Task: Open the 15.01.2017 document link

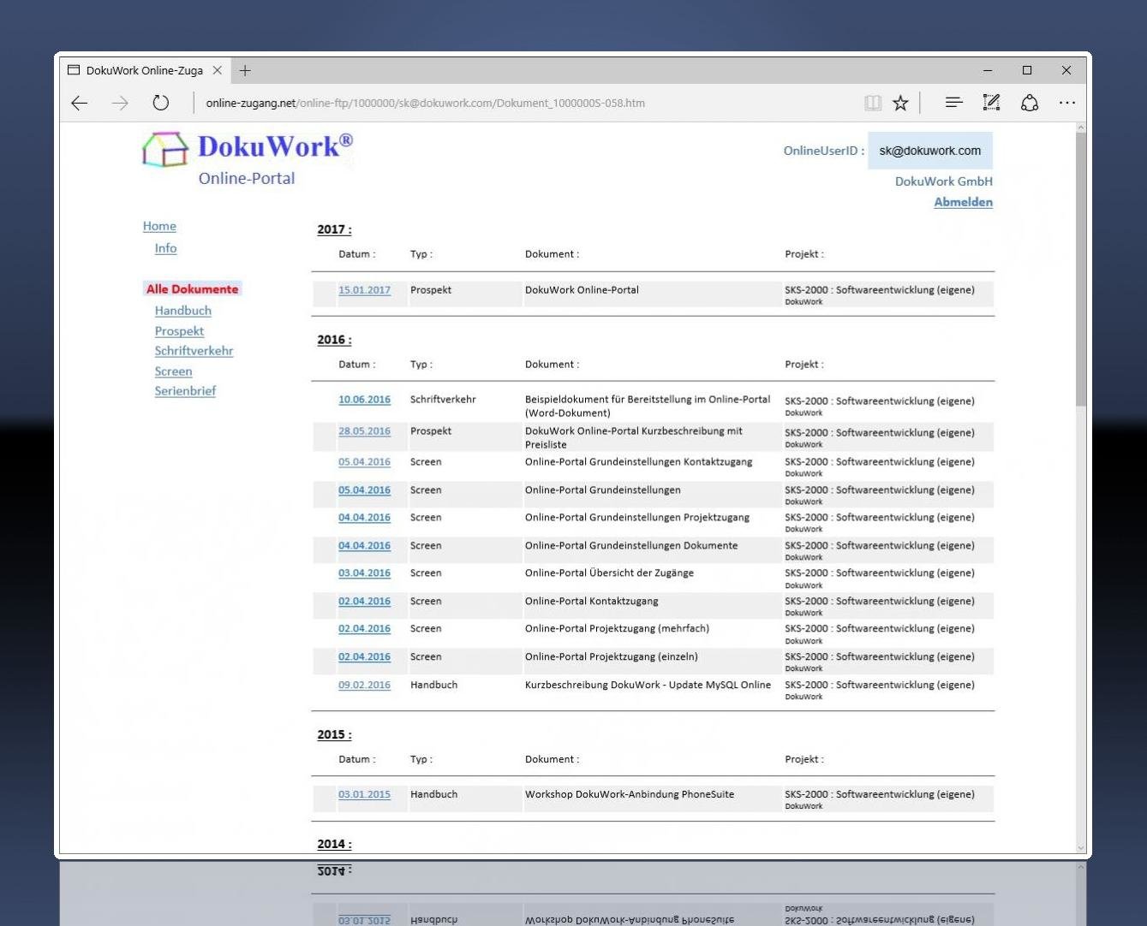Action: (x=364, y=290)
